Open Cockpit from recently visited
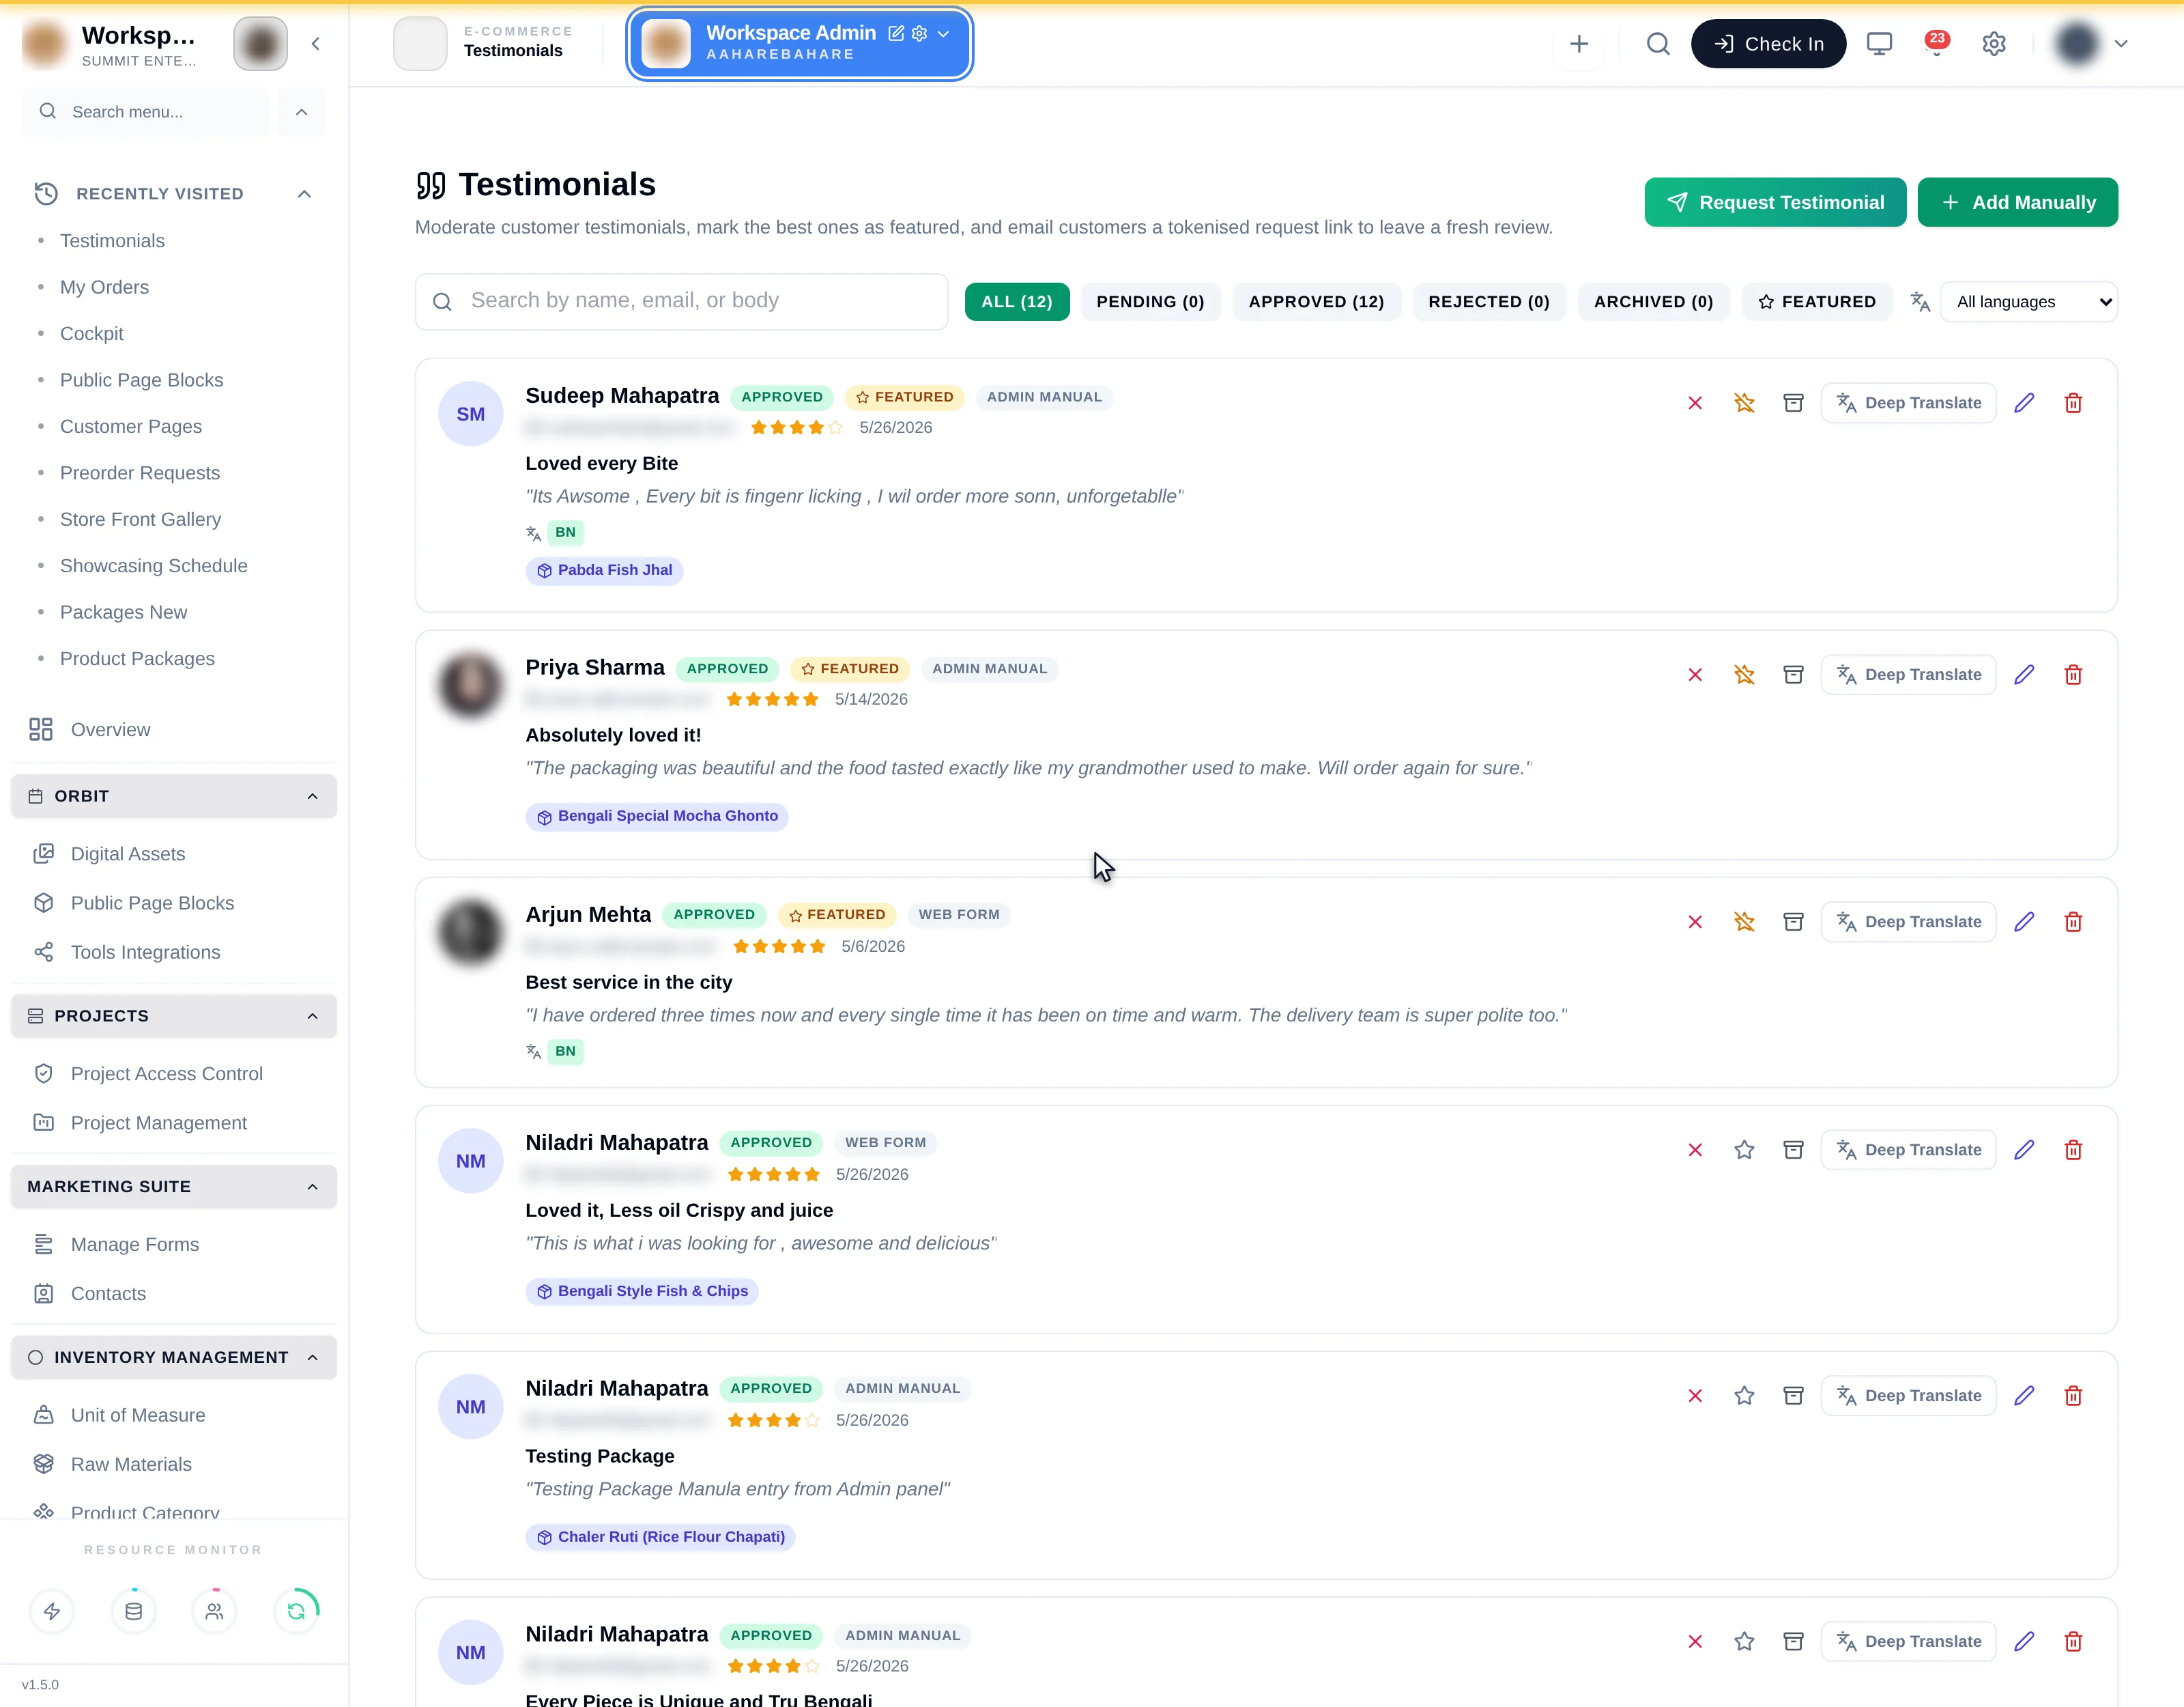The image size is (2184, 1707). [91, 333]
